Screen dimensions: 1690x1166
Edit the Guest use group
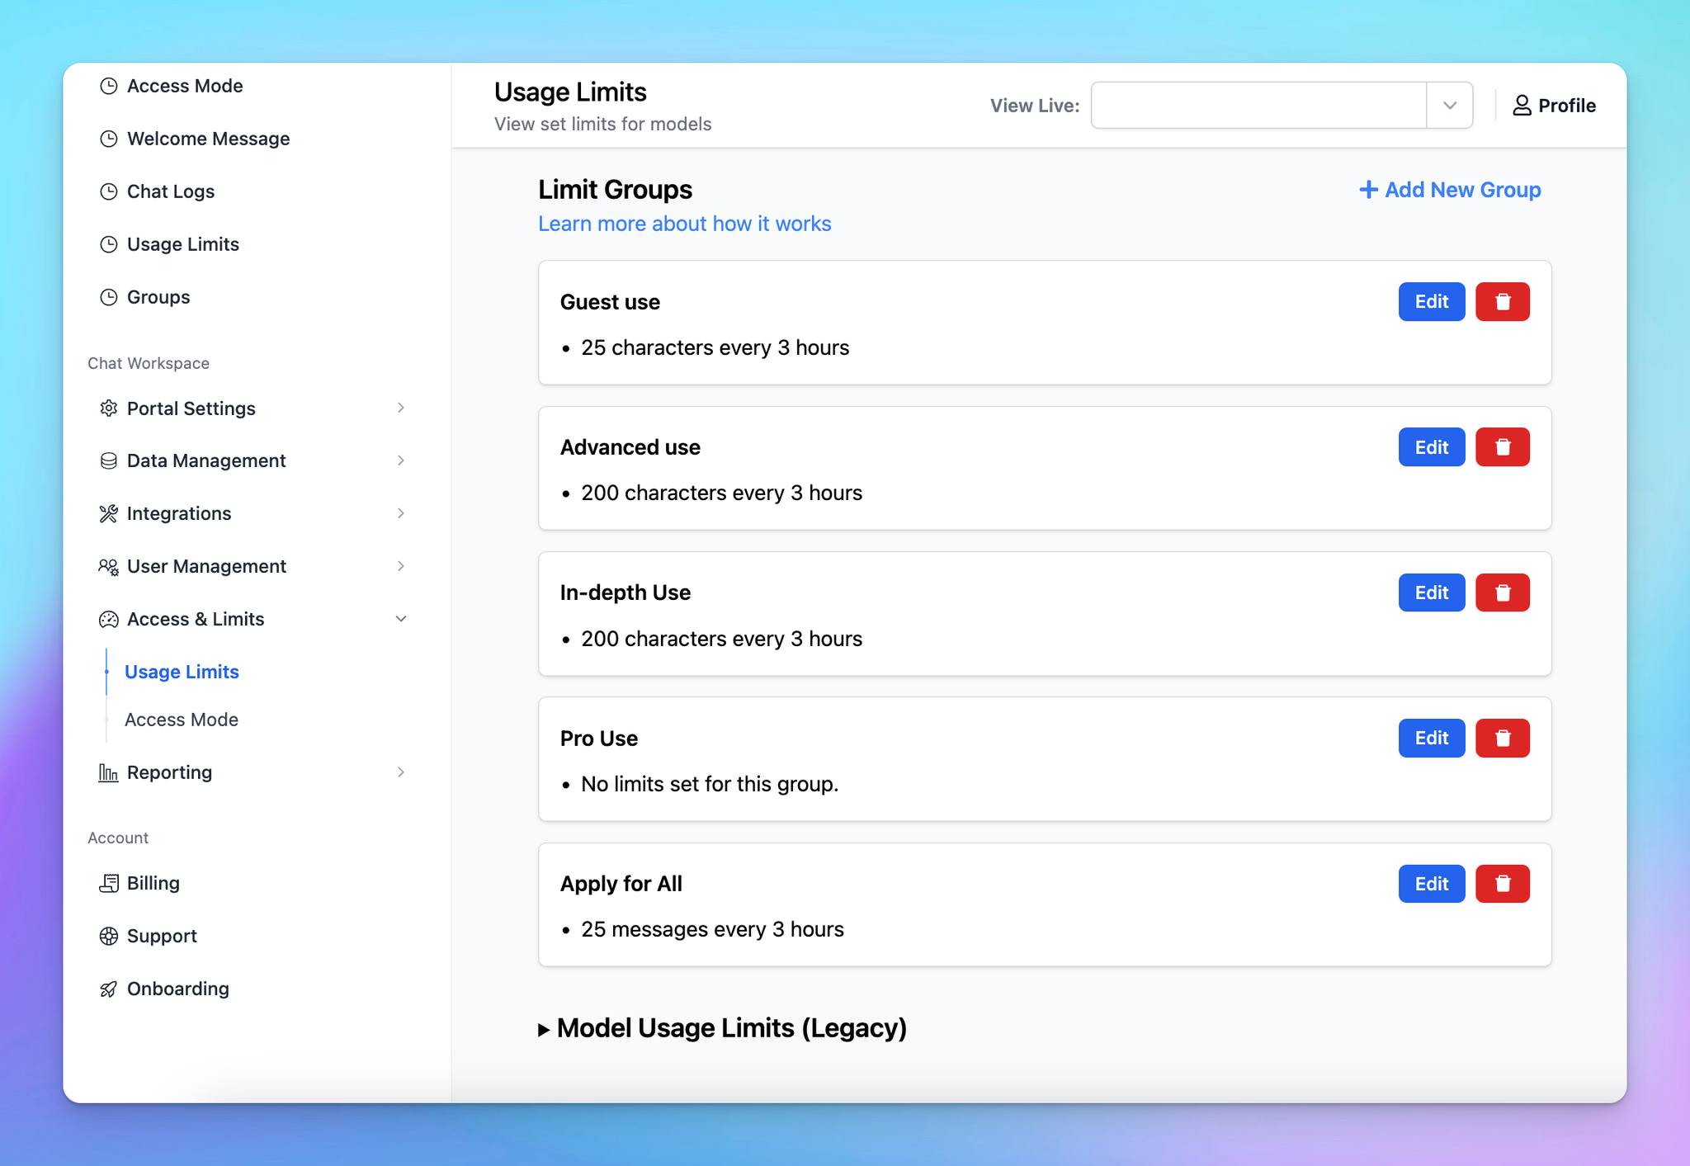click(x=1432, y=301)
